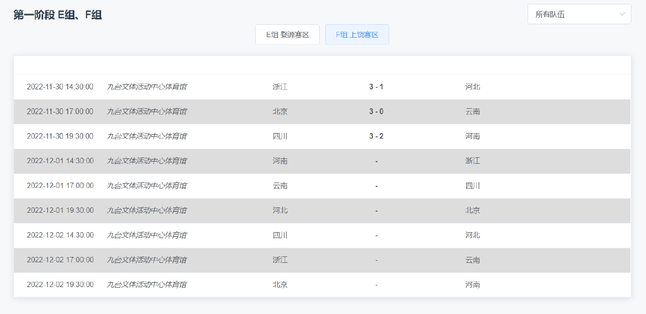Click away team 浙江 in the 12-01 14:30 match
Screen dimensions: 646x314
point(473,161)
